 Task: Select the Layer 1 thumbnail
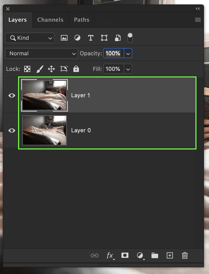coord(44,95)
